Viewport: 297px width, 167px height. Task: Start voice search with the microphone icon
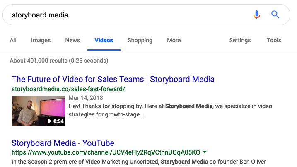point(257,15)
